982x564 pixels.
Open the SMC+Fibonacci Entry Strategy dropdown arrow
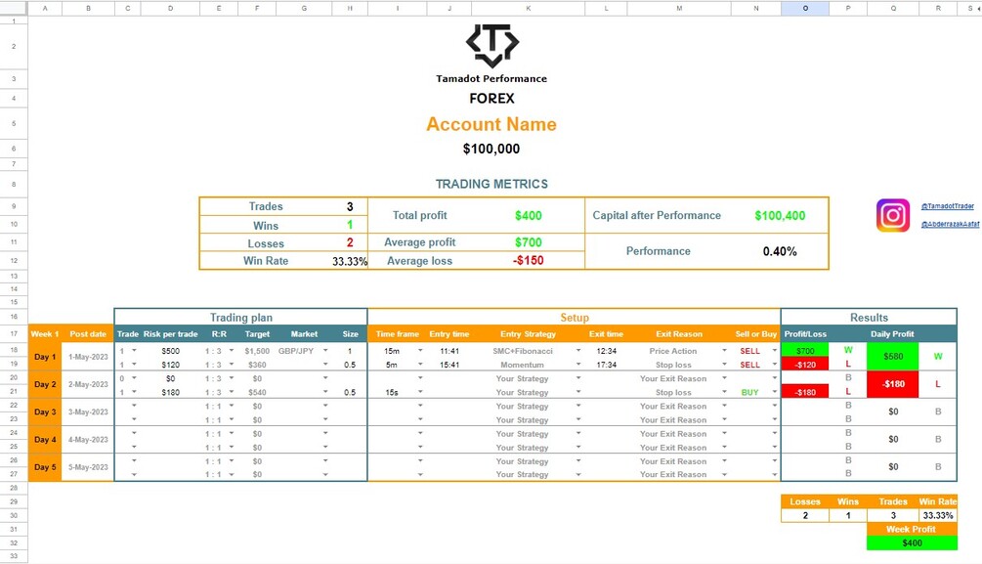tap(578, 351)
